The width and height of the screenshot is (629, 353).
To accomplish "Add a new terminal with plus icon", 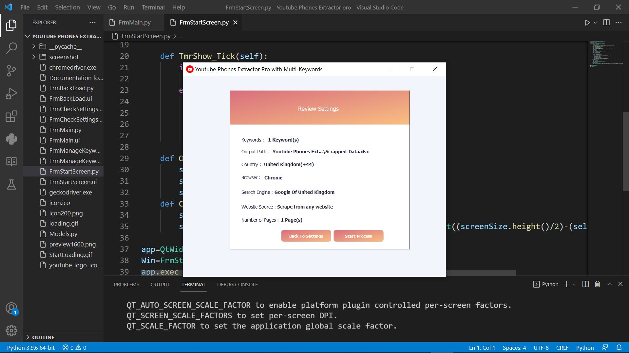I will point(566,284).
